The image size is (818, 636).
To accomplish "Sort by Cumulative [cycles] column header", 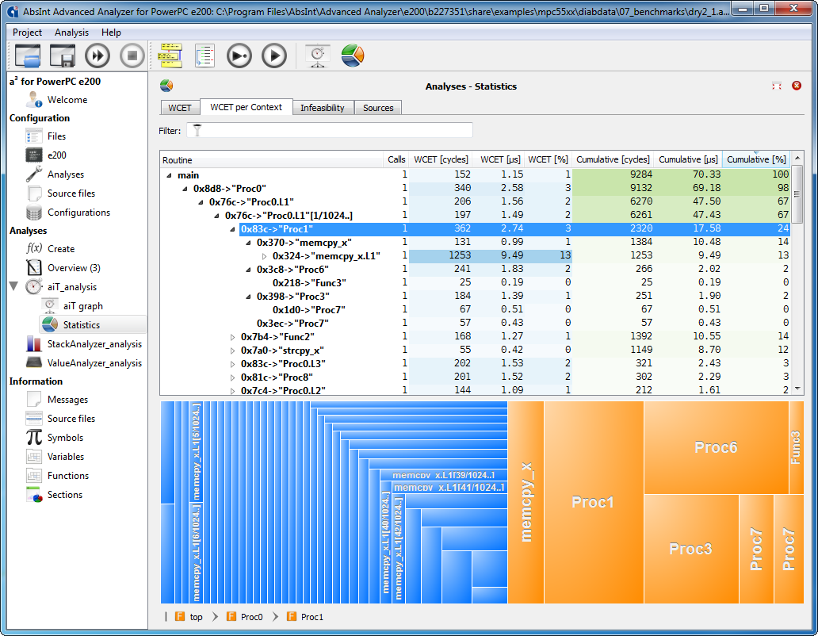I will tap(613, 159).
